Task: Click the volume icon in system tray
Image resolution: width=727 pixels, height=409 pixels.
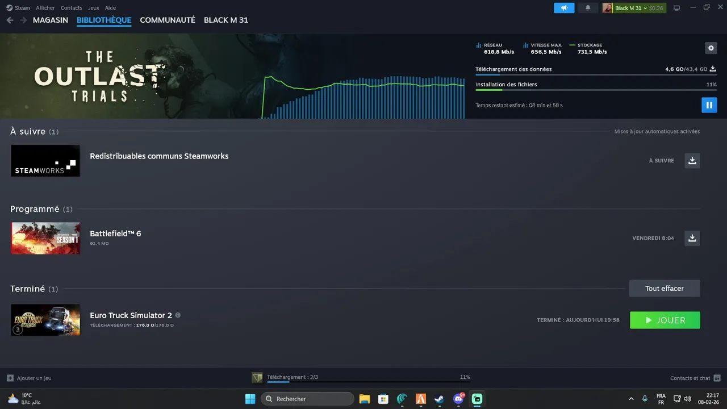Action: 687,399
